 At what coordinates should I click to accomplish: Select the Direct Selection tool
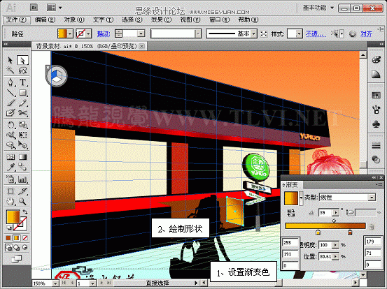click(22, 60)
